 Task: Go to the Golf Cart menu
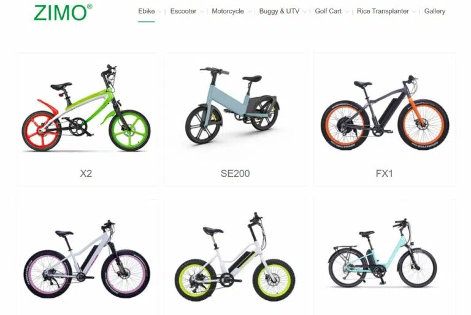point(328,12)
